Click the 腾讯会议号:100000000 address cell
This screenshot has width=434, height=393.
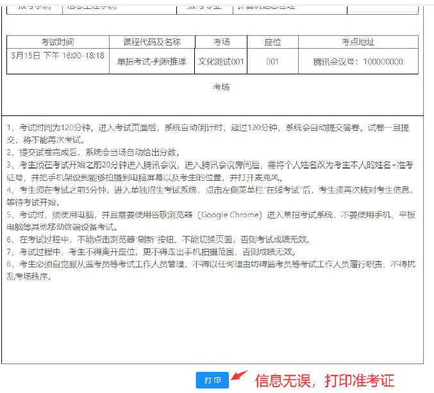(x=358, y=62)
